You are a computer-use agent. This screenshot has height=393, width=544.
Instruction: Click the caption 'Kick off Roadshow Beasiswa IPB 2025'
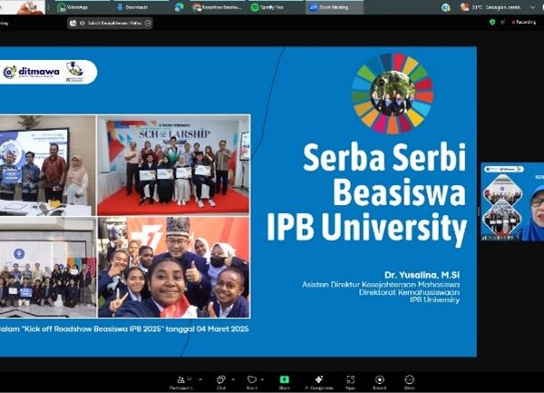point(92,329)
